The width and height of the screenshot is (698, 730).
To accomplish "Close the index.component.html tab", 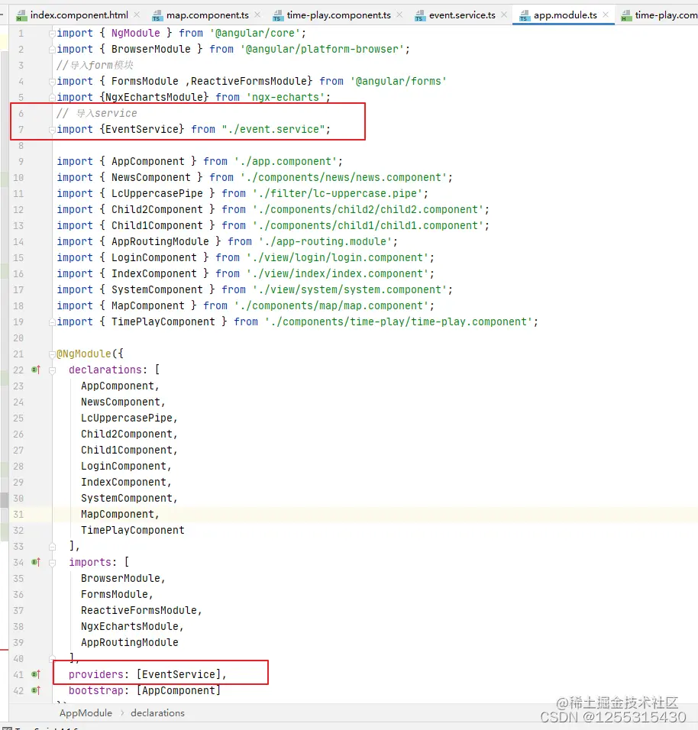I will point(137,15).
